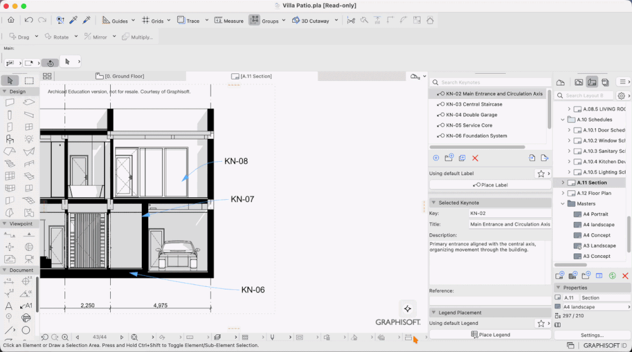Delete keynote with red X
This screenshot has width=632, height=352.
(x=475, y=158)
